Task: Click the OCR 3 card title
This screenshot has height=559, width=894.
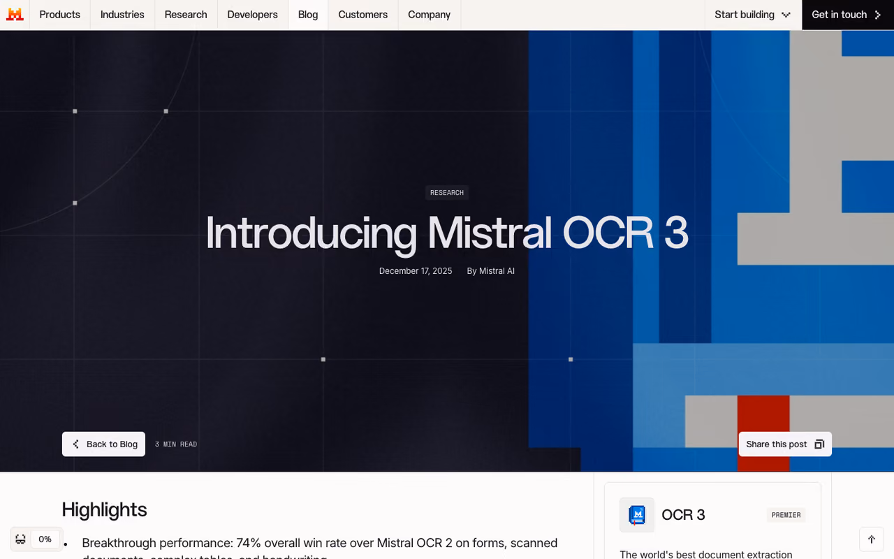Action: pyautogui.click(x=683, y=515)
